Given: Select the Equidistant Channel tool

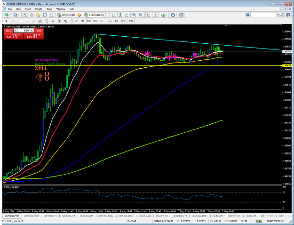Looking at the screenshot, I should click(x=40, y=21).
